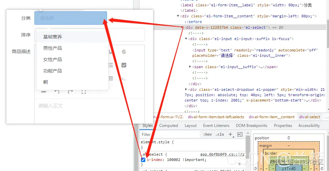Open the Accessibility tab
The height and width of the screenshot is (171, 329).
point(309,126)
